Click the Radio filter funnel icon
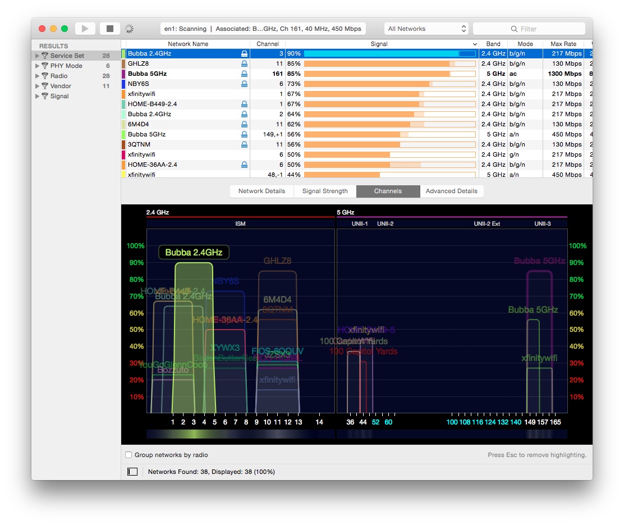 pos(45,76)
